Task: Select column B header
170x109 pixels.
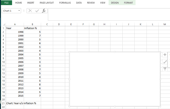Action: (x=32, y=24)
